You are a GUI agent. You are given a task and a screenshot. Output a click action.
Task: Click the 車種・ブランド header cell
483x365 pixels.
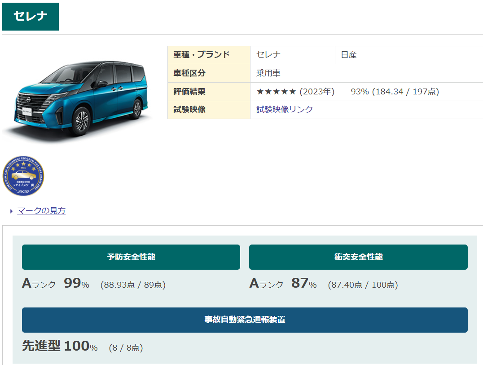pyautogui.click(x=209, y=55)
